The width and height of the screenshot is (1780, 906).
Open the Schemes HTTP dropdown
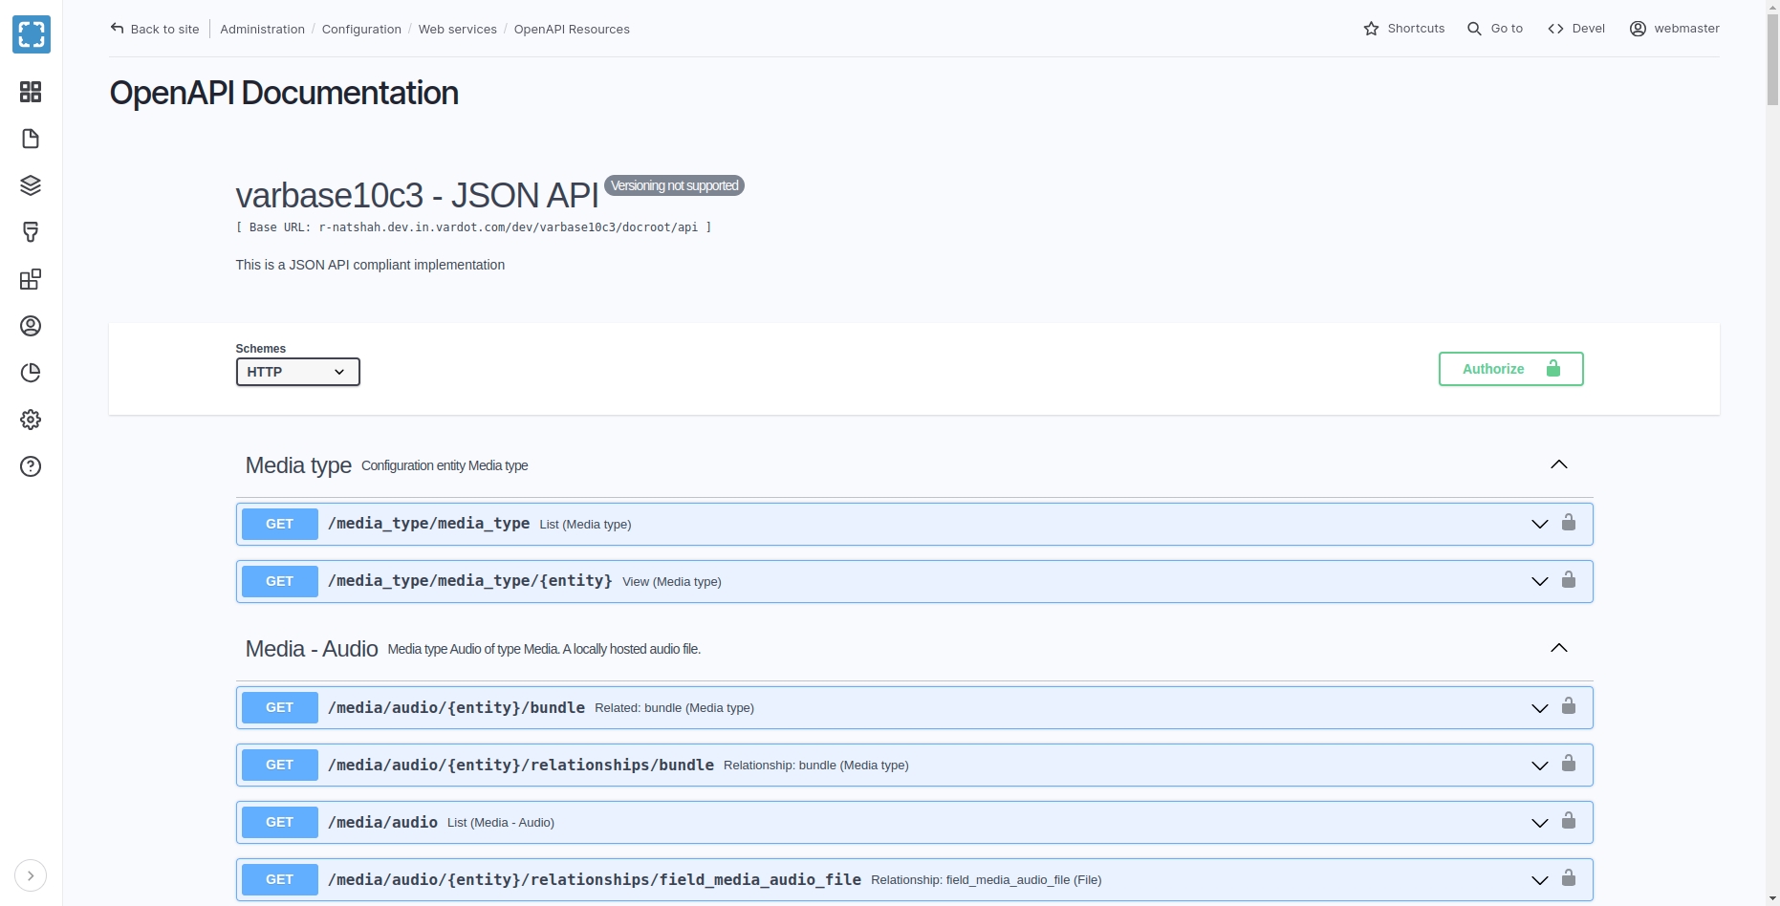pos(297,372)
